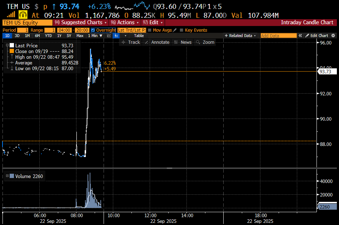Open Lst Trd/Lst P price source selector
339x225 pixels.
coord(132,30)
